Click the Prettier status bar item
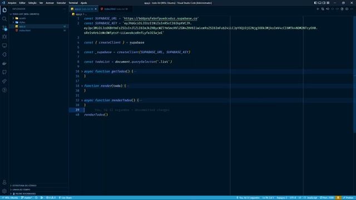356x200 pixels. tap(349, 198)
